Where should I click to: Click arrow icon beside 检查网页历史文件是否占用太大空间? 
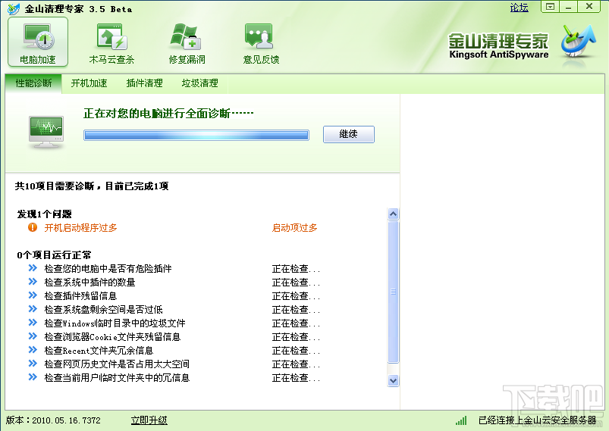[x=33, y=364]
